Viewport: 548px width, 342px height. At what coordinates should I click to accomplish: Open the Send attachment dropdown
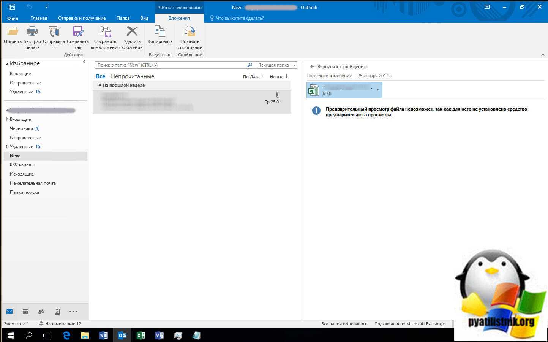(x=54, y=47)
